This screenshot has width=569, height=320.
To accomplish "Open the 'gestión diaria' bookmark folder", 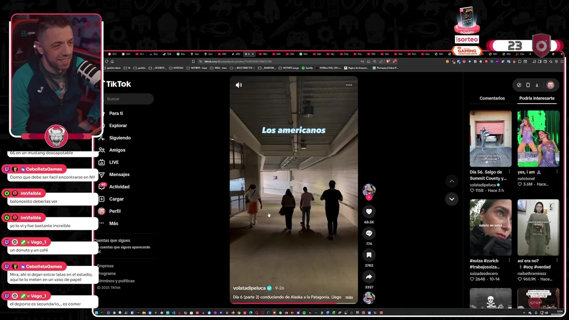I will point(113,68).
